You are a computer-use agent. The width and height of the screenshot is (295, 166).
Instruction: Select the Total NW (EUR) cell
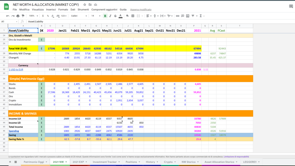click(23, 48)
